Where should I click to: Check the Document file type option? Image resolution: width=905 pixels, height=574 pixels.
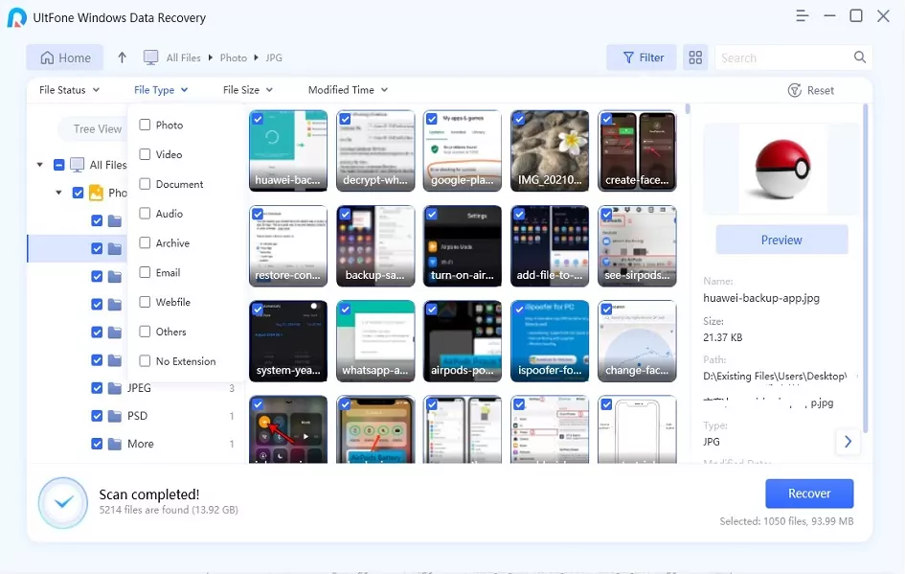(x=145, y=184)
